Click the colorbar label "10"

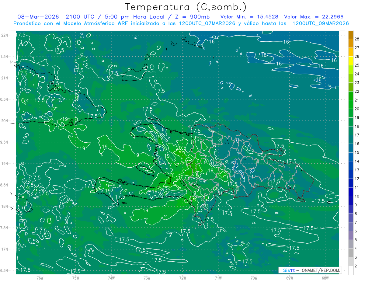357,196
